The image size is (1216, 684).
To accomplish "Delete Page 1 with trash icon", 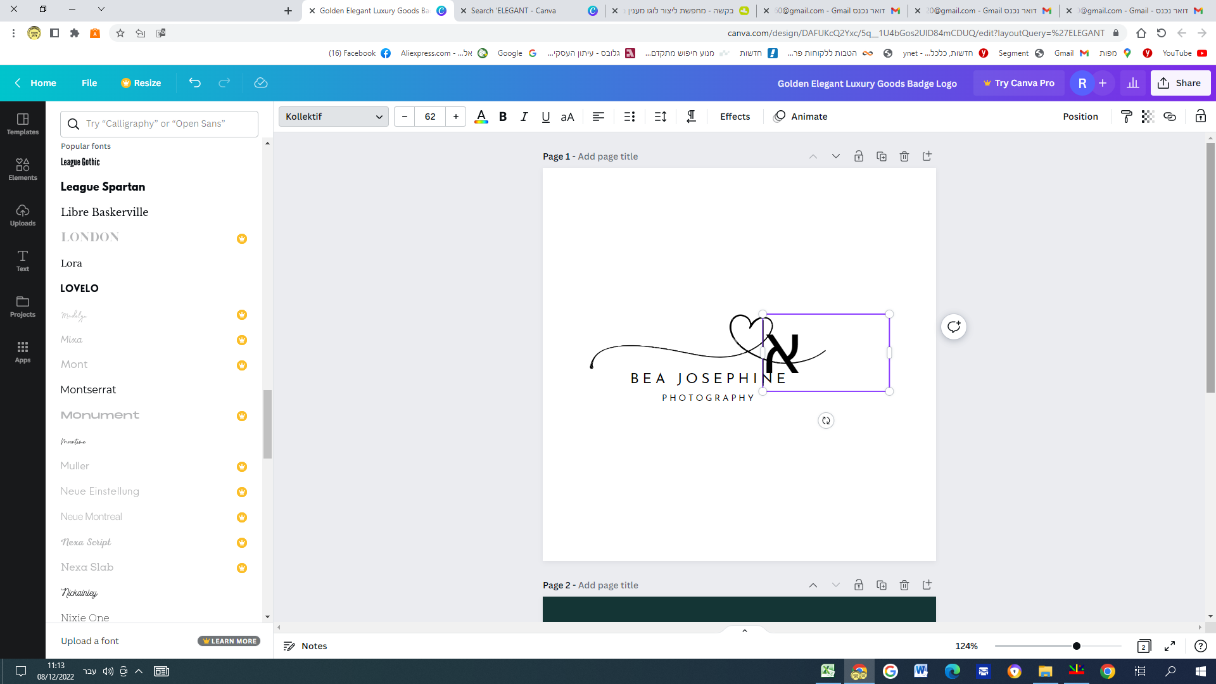I will pos(904,156).
